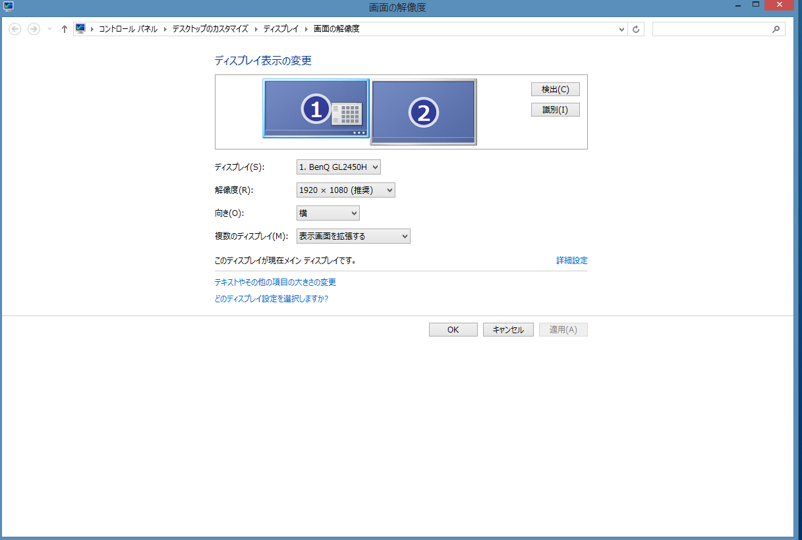Screen dimensions: 802x540
Task: Click the Forward navigation arrow
Action: pyautogui.click(x=34, y=29)
